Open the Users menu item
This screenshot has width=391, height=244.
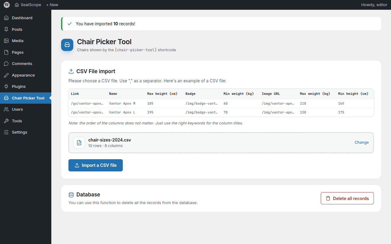tap(26, 109)
